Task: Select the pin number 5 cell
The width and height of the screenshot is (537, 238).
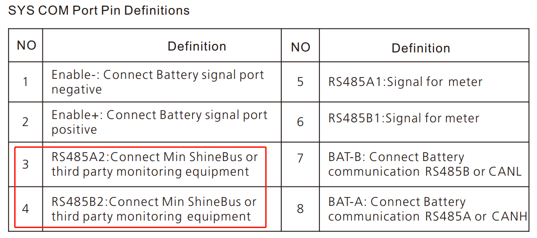Action: [x=301, y=82]
